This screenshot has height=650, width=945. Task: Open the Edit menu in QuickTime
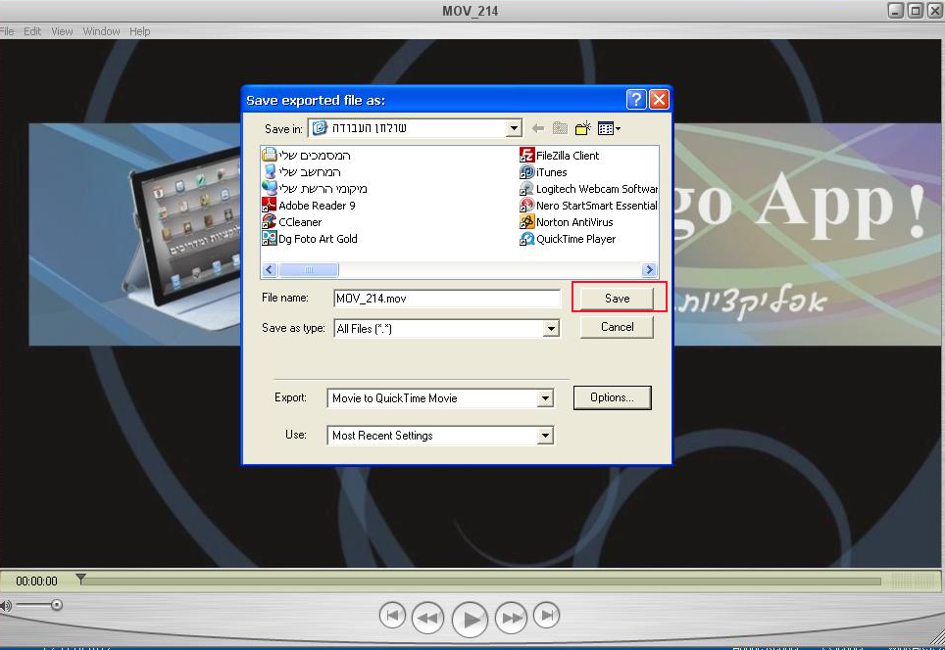(x=32, y=31)
